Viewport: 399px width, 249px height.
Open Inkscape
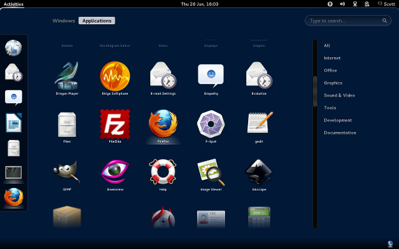point(259,174)
